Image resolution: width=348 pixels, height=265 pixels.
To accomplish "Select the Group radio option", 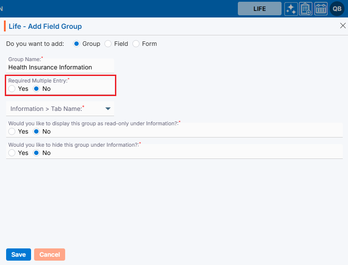I will [77, 44].
